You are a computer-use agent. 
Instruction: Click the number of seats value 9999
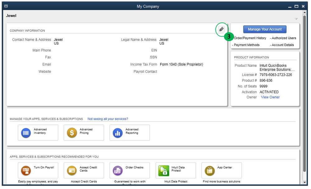[x=263, y=86]
